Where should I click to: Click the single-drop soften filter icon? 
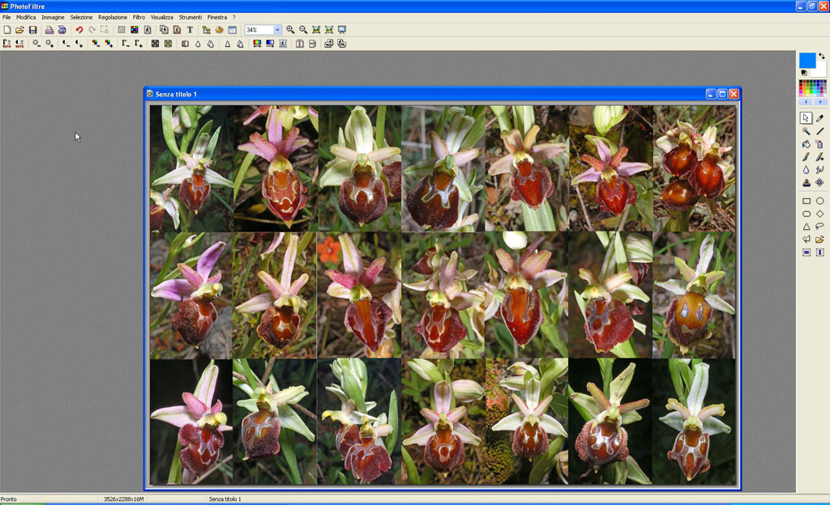(198, 44)
